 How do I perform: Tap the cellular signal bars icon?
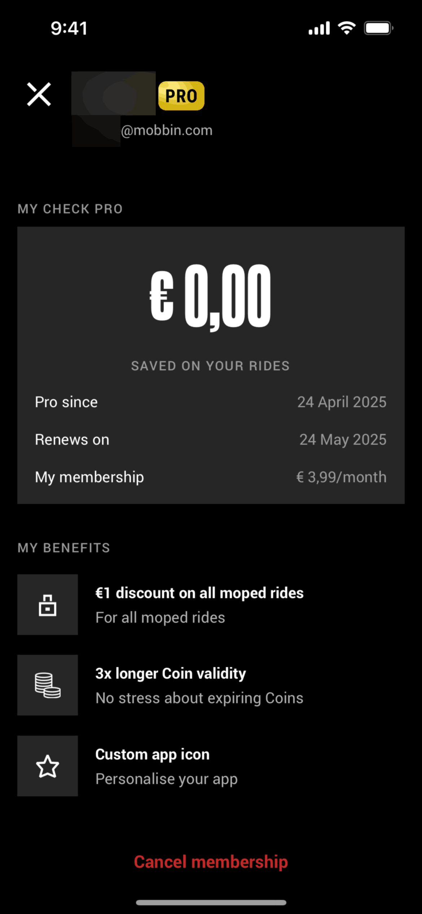[x=319, y=28]
